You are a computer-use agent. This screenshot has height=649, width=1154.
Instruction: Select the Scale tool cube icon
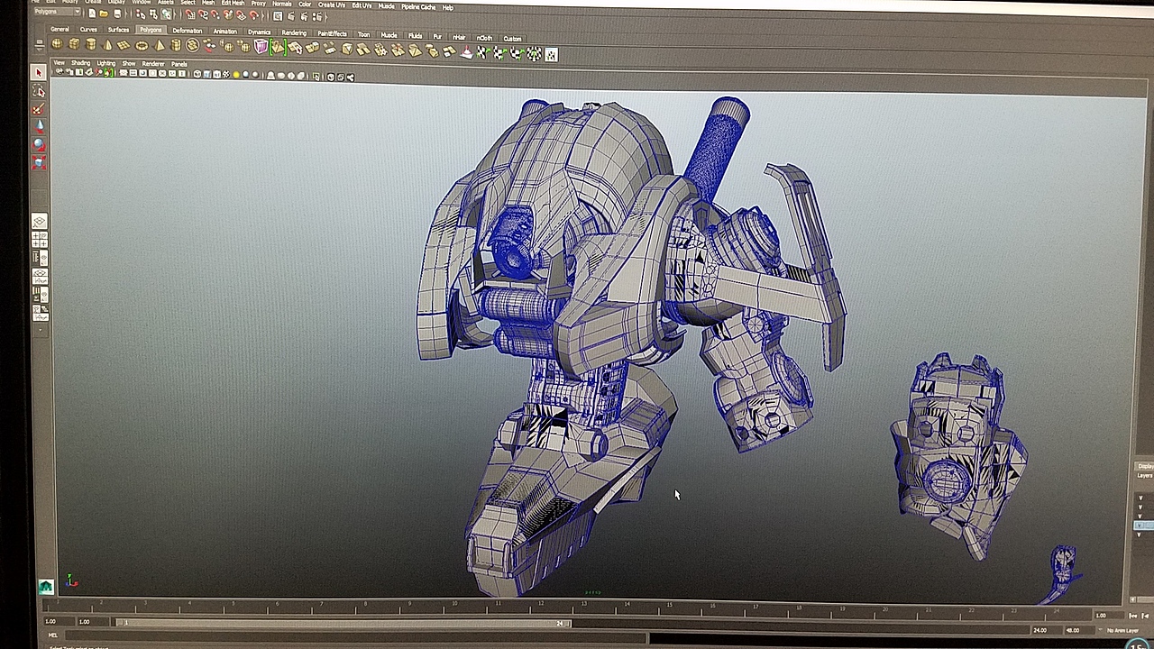[x=39, y=162]
